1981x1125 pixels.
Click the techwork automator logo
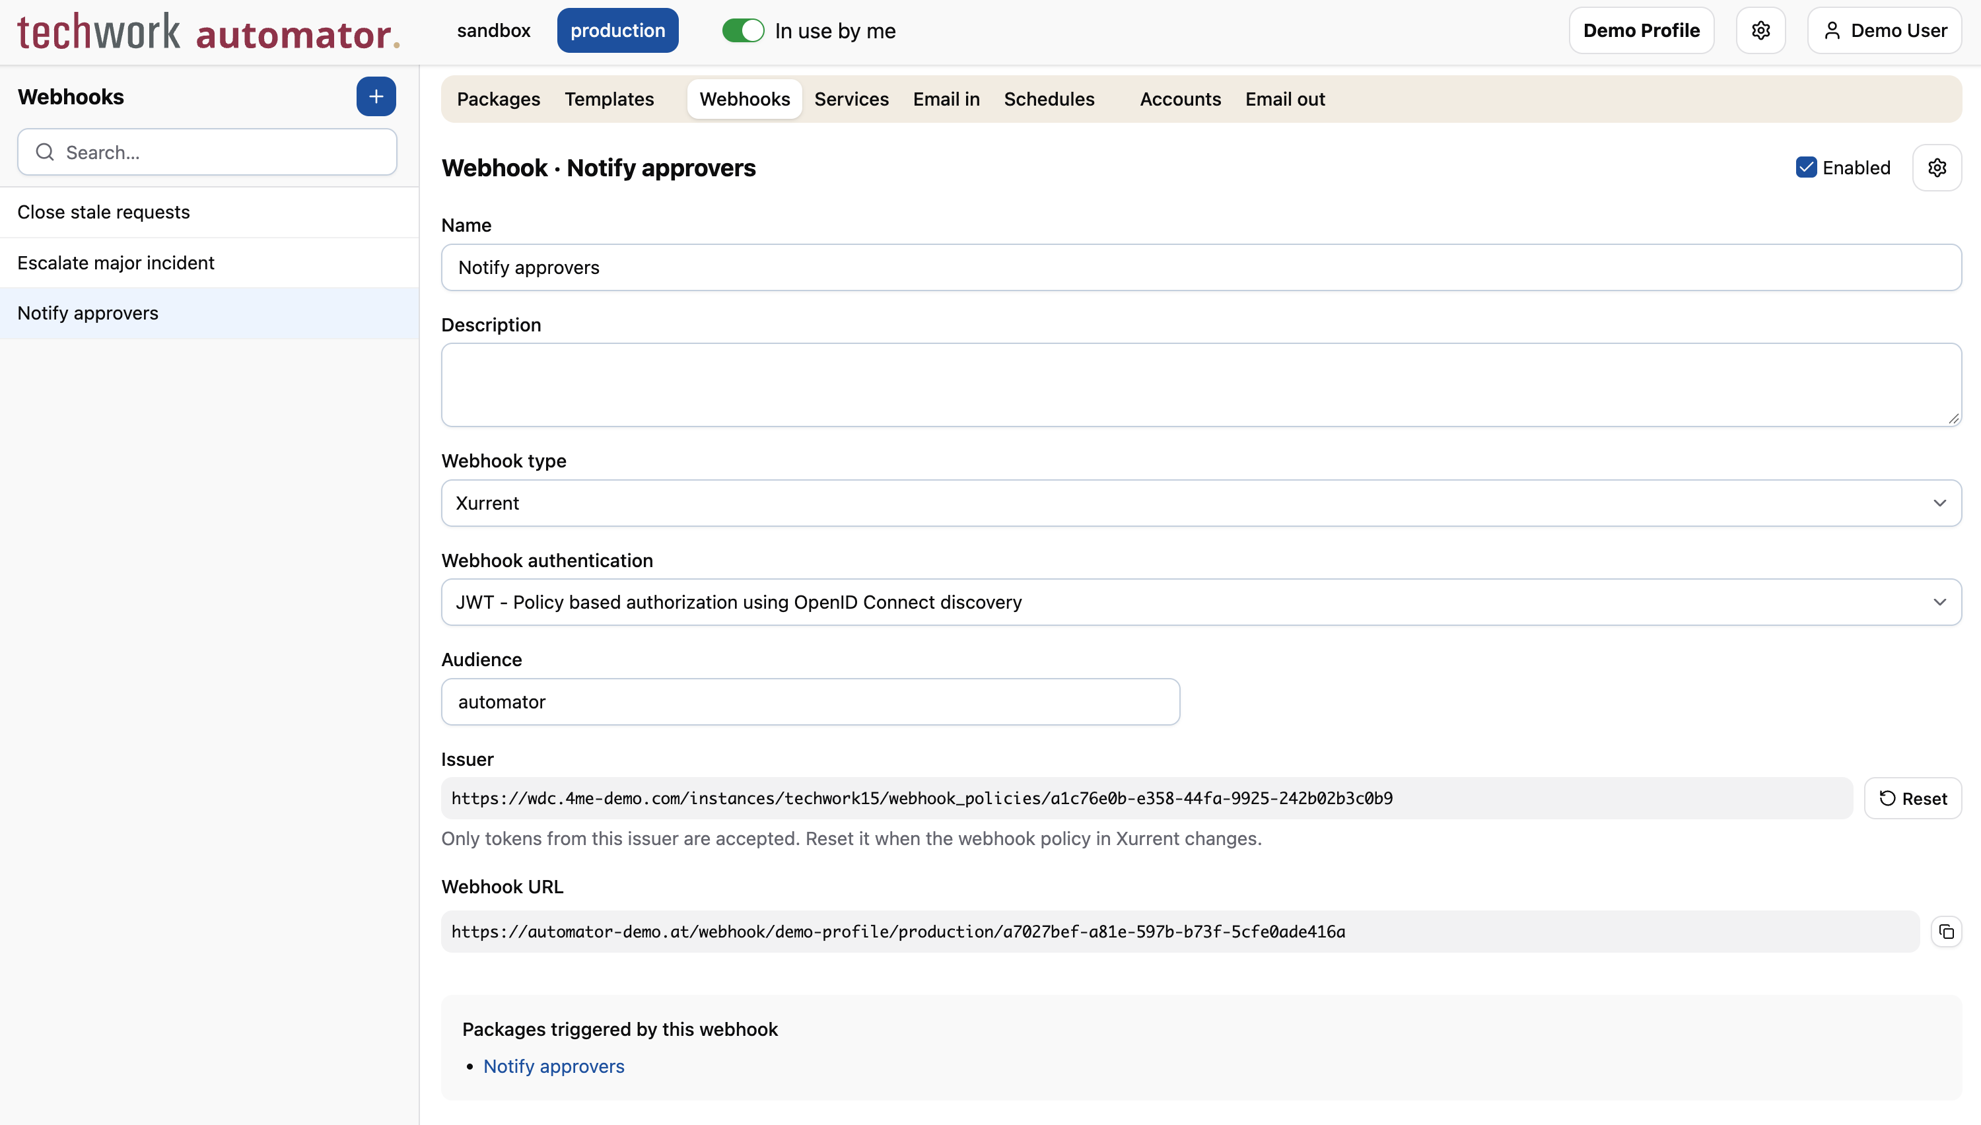tap(209, 32)
